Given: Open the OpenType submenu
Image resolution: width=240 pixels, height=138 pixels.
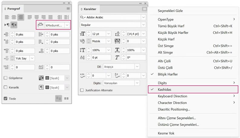Looking at the screenshot, I should (165, 19).
